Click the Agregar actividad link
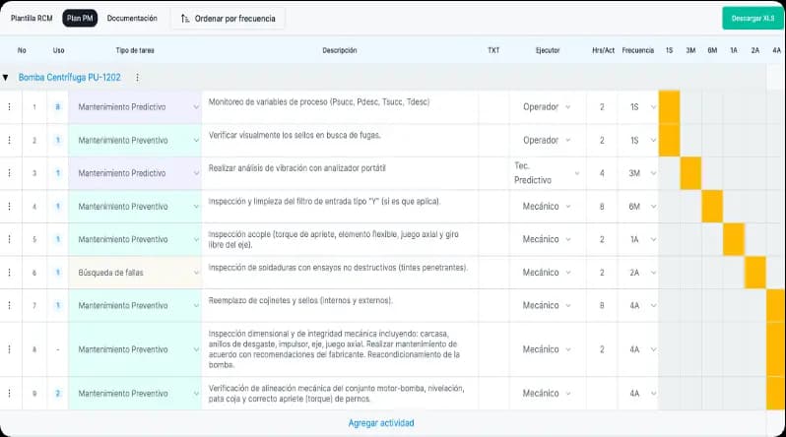 (381, 423)
